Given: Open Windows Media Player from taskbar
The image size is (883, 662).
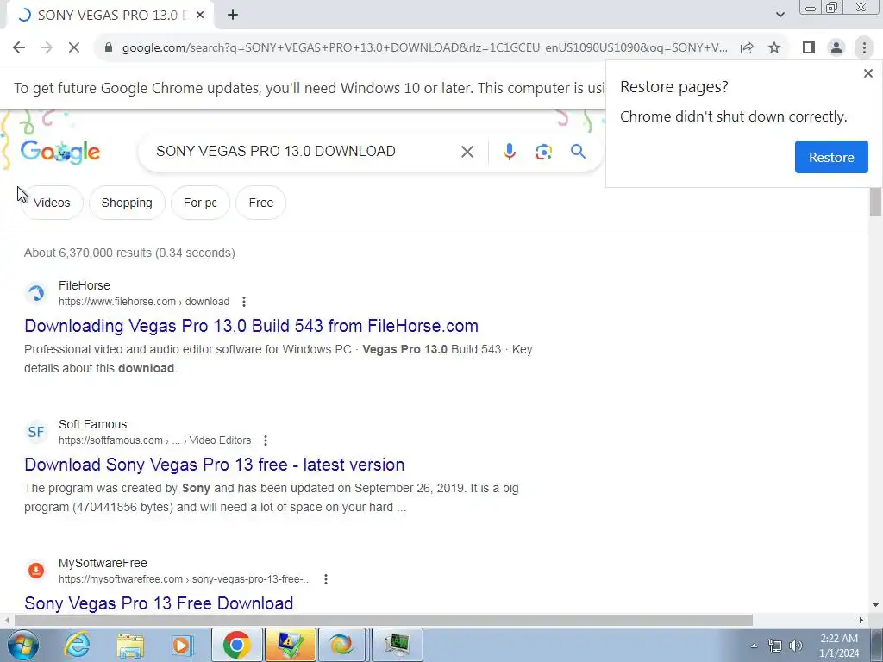Looking at the screenshot, I should tap(182, 645).
